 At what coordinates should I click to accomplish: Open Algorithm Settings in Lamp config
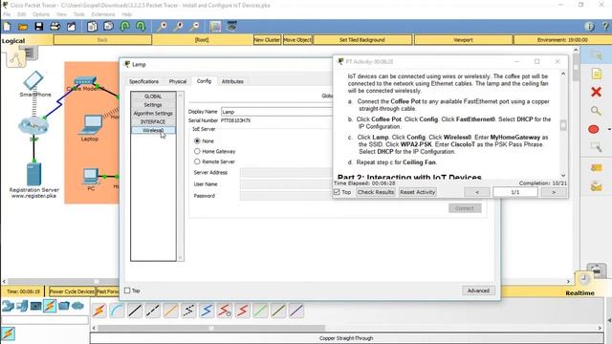pos(153,114)
